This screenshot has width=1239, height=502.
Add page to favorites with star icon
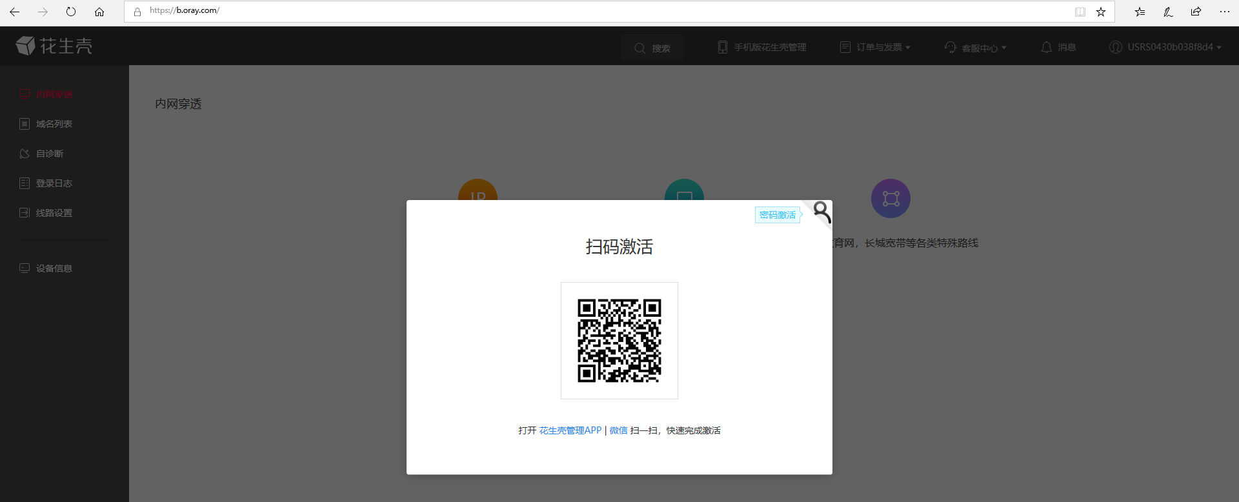[x=1101, y=12]
